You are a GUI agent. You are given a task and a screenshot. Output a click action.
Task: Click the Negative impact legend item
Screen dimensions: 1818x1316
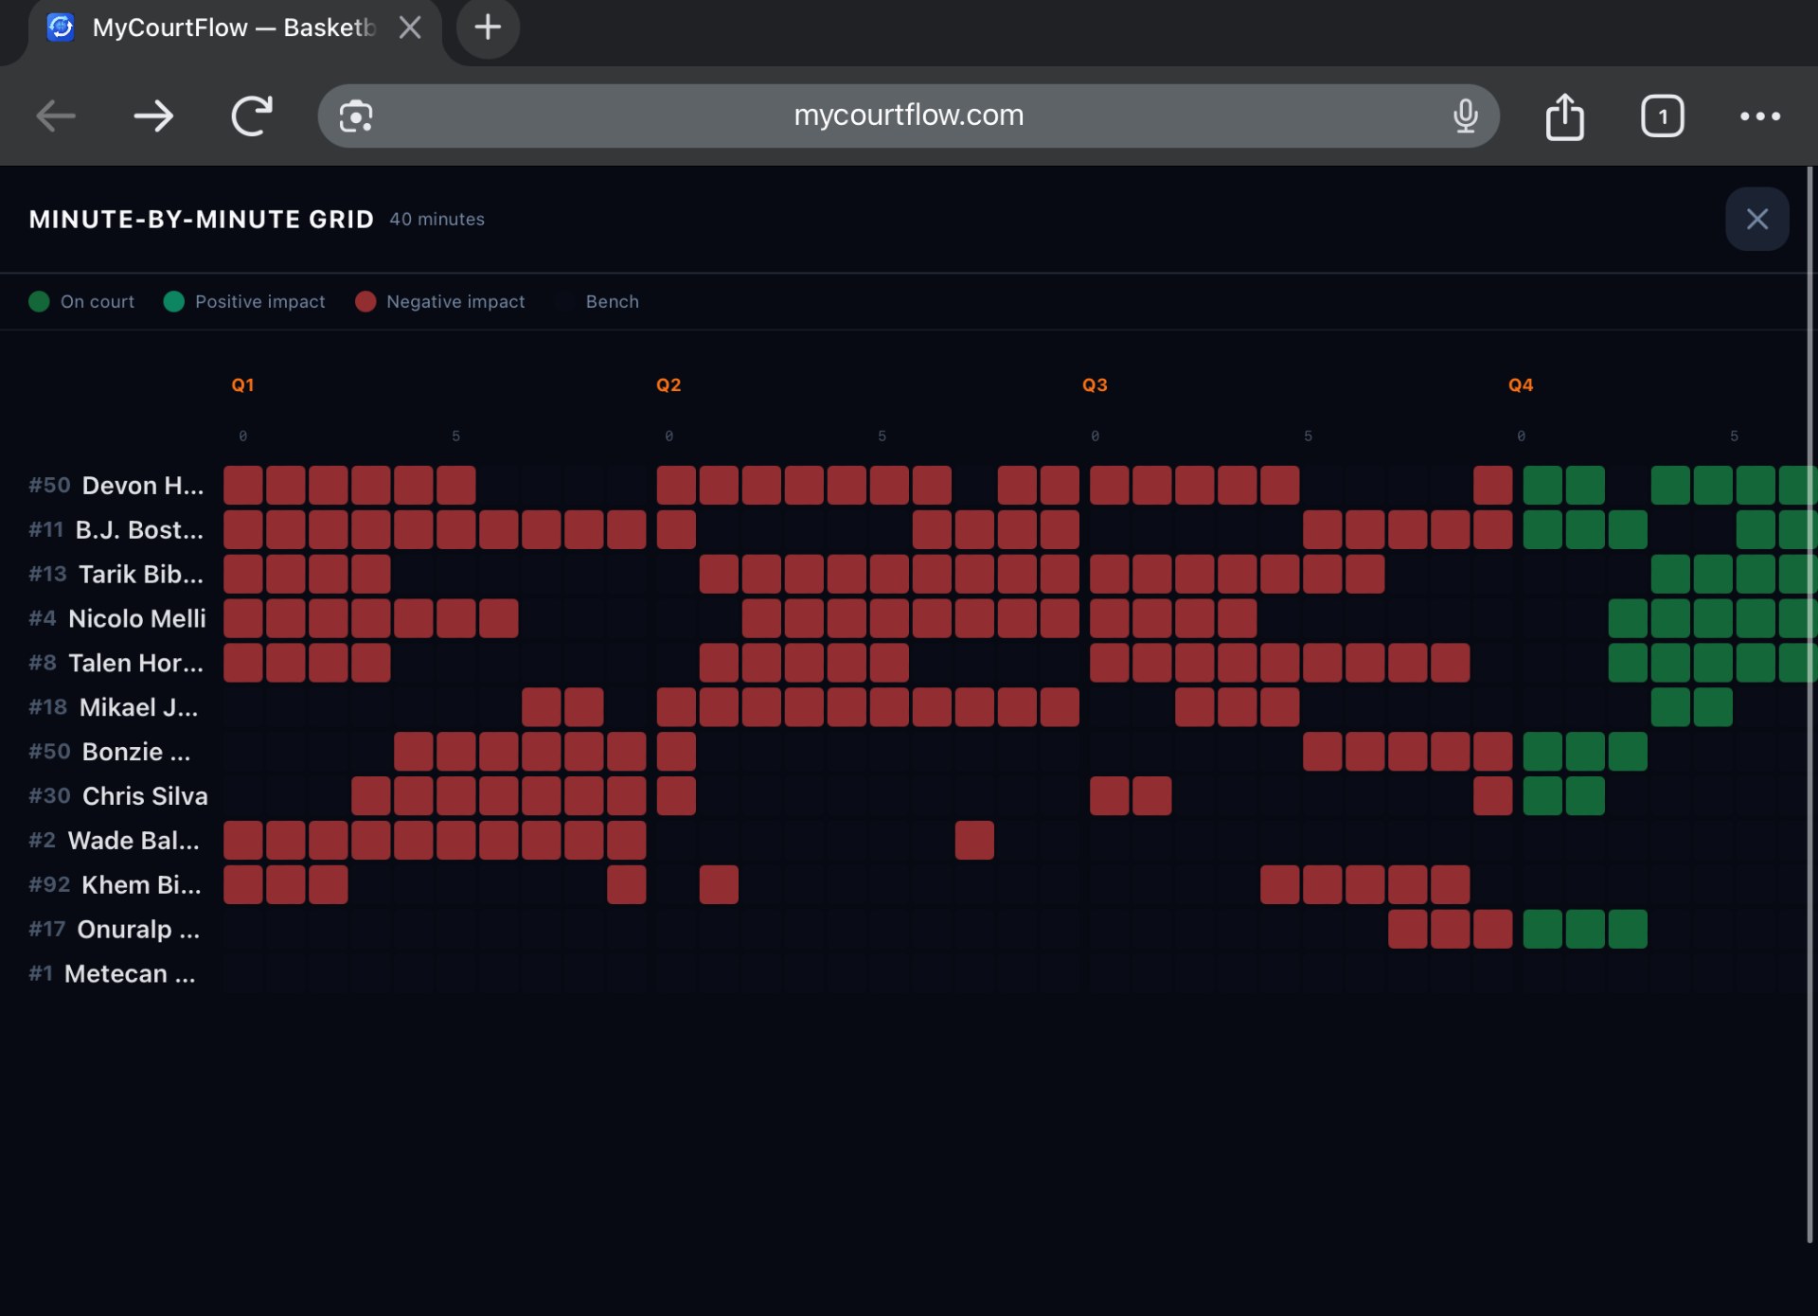tap(440, 301)
